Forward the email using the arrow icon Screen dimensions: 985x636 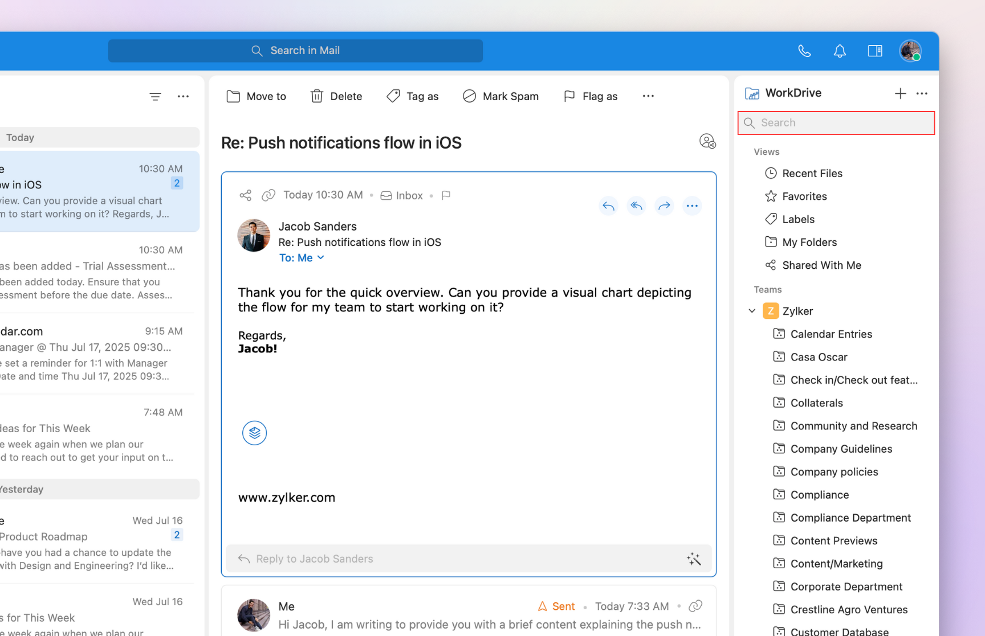pos(664,206)
